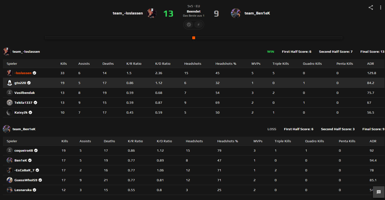385x200 pixels.
Task: Sort second table by Assists column
Action: [85, 141]
